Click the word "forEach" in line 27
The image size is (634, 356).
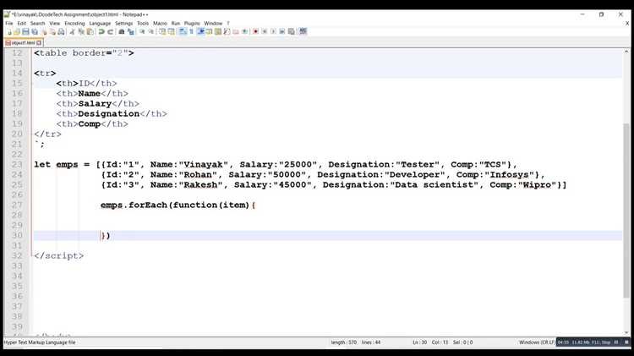[148, 205]
